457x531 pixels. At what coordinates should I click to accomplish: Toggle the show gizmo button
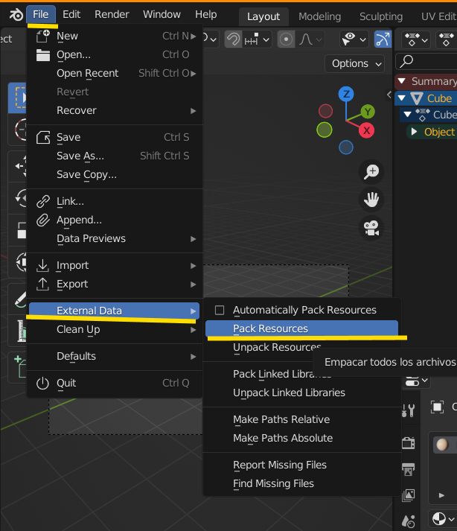pyautogui.click(x=383, y=39)
